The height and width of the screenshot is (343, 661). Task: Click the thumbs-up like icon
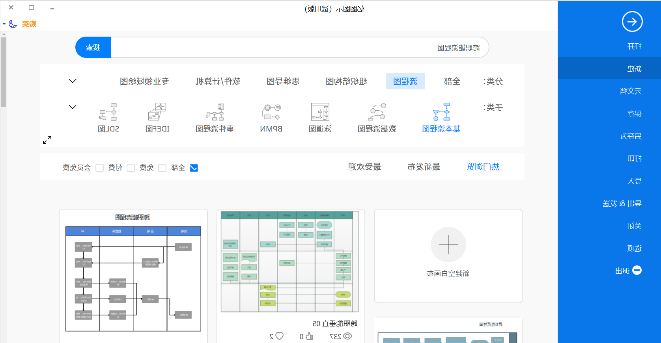pyautogui.click(x=310, y=336)
